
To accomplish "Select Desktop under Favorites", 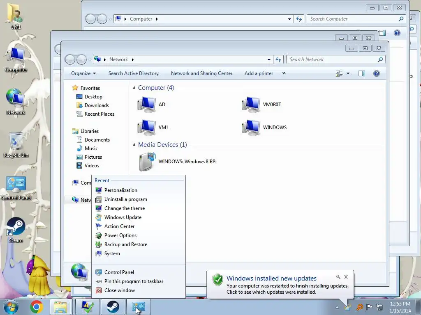I will [x=89, y=97].
